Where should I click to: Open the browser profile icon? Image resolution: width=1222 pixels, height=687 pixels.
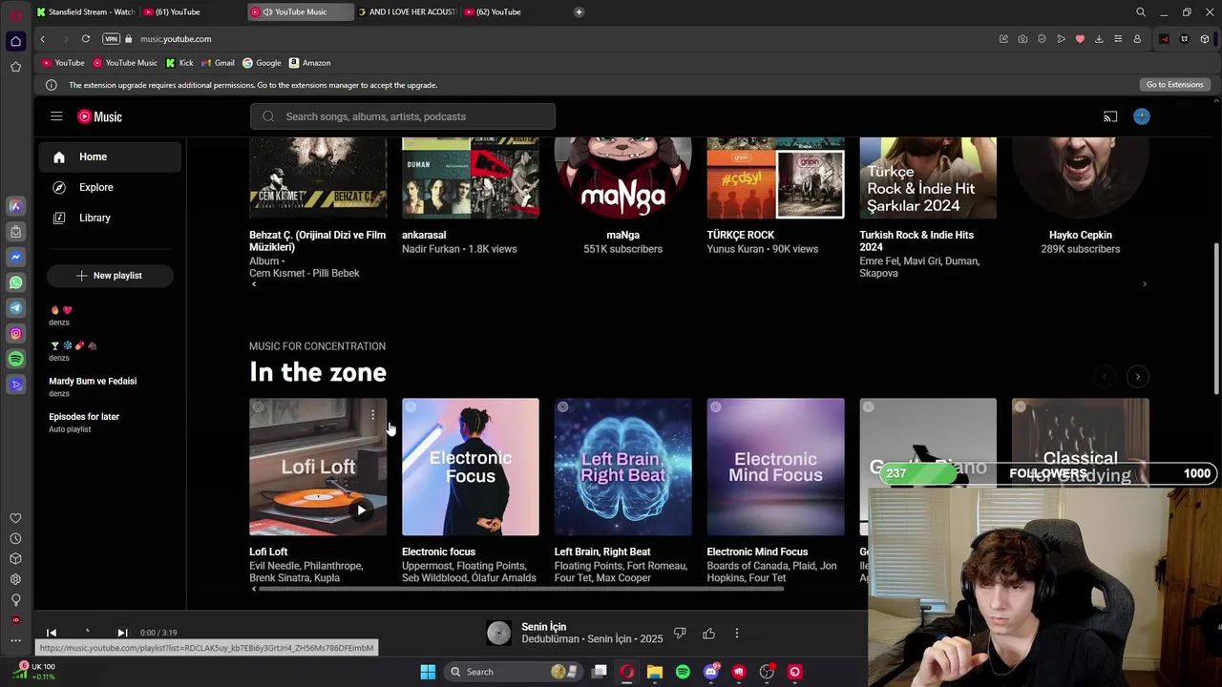[x=1137, y=39]
